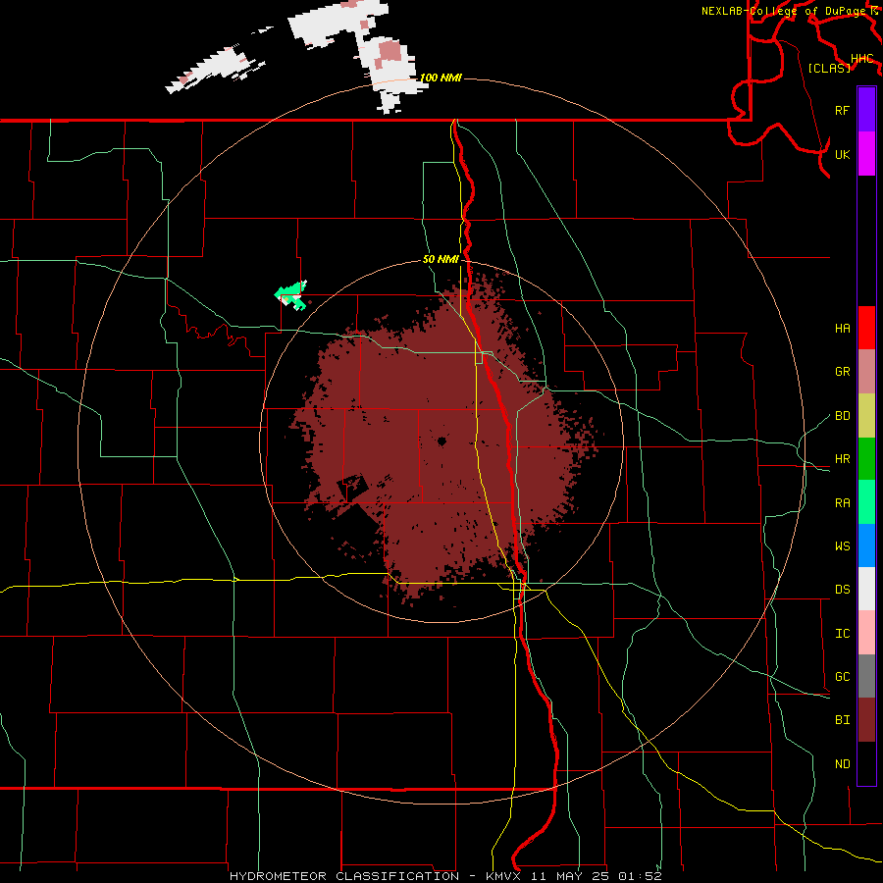Image resolution: width=883 pixels, height=883 pixels.
Task: Click the NEXLAB-College of DuPage text
Action: click(x=783, y=11)
